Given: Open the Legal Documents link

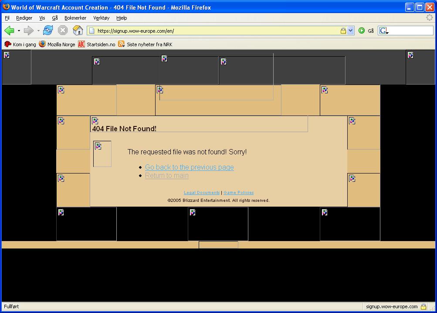Looking at the screenshot, I should 202,193.
